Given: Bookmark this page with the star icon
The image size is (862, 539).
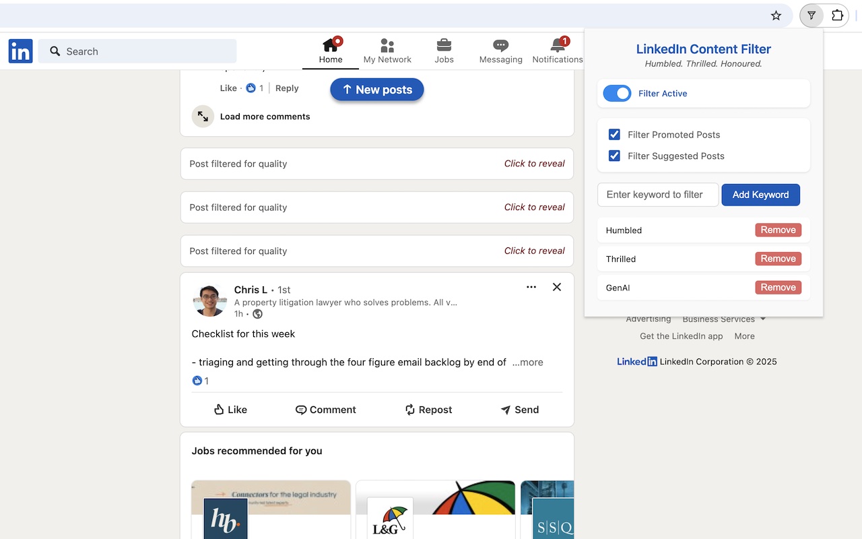Looking at the screenshot, I should tap(776, 15).
